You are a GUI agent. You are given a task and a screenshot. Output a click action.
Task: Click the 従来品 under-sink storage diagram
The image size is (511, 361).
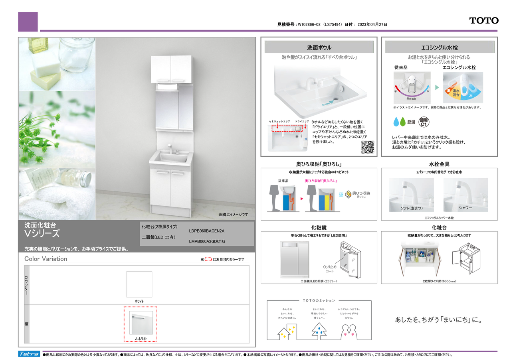pyautogui.click(x=283, y=197)
